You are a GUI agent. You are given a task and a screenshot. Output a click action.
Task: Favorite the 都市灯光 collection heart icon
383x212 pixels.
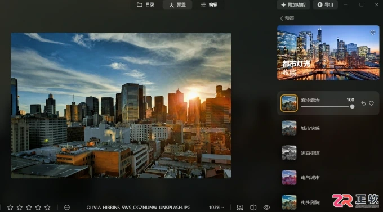pos(372,33)
